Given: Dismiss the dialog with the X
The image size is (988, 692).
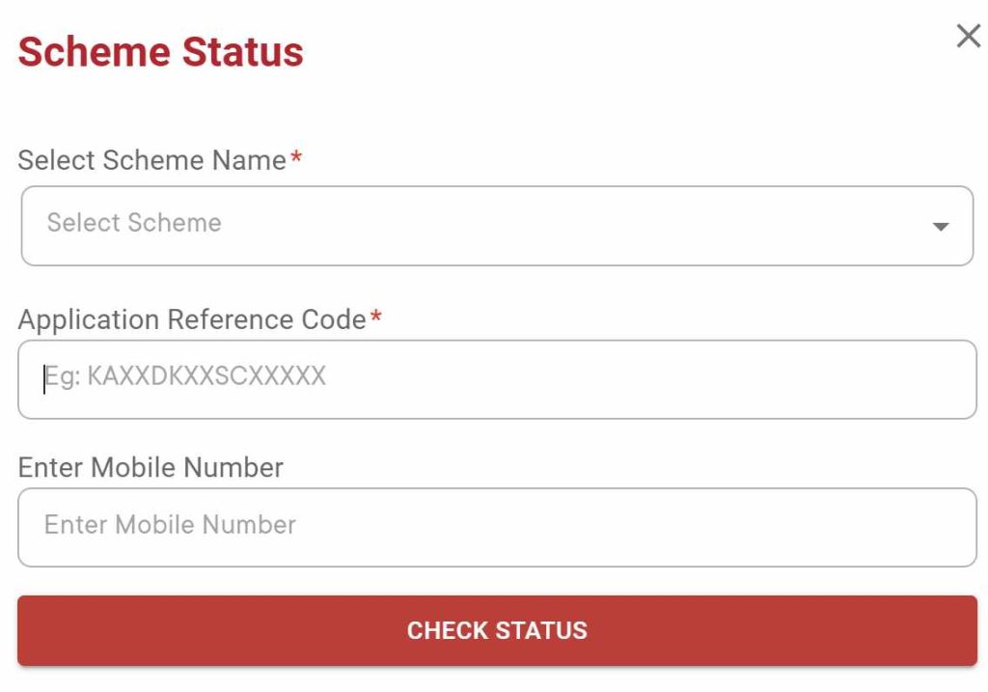Looking at the screenshot, I should 968,36.
